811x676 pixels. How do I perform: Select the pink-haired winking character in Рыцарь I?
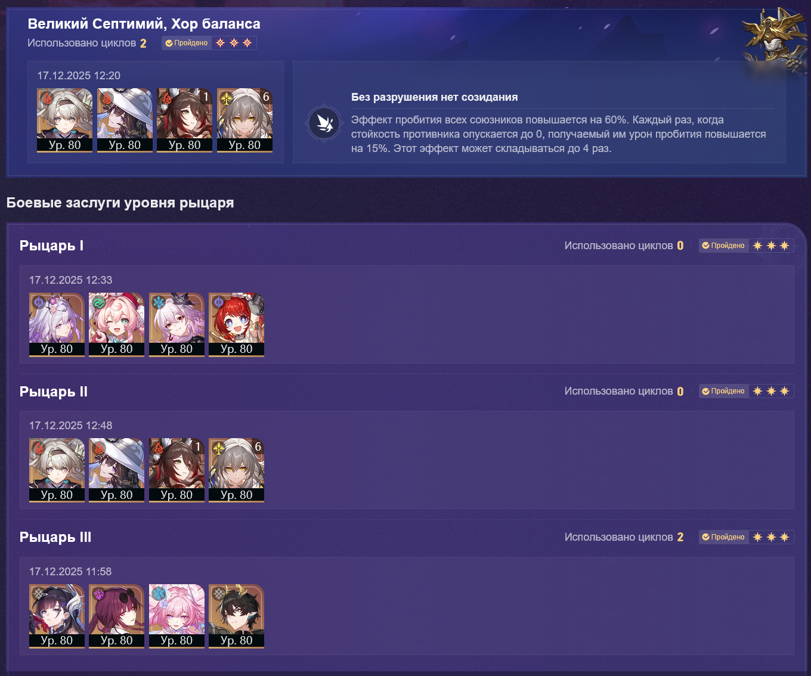(x=116, y=325)
